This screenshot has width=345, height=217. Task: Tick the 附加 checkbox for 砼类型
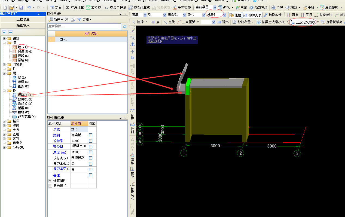coord(91,146)
